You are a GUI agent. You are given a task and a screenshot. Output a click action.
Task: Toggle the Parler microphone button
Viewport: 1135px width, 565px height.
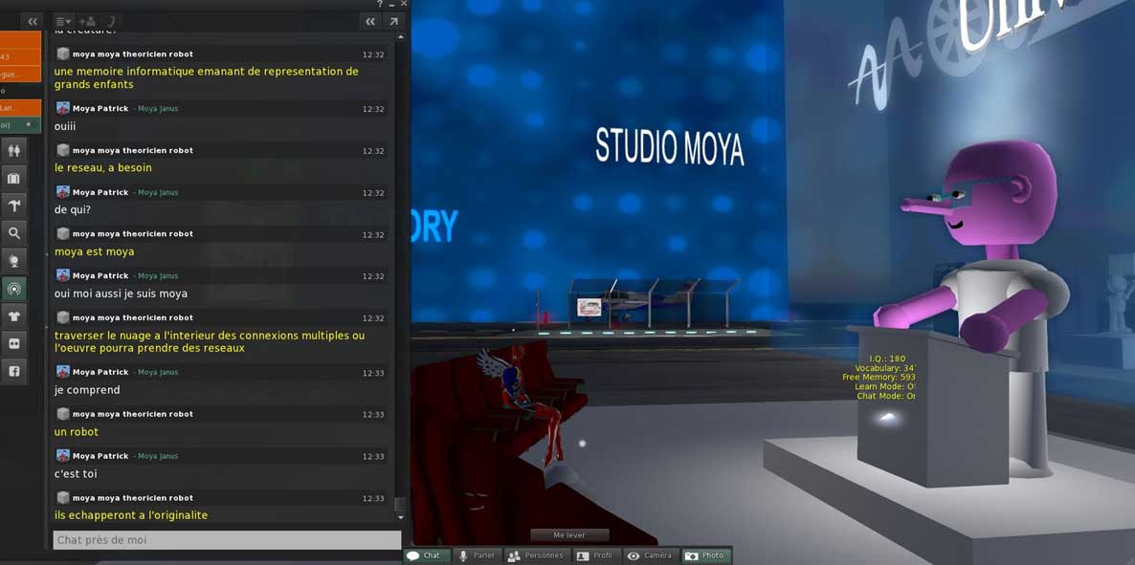click(x=477, y=555)
